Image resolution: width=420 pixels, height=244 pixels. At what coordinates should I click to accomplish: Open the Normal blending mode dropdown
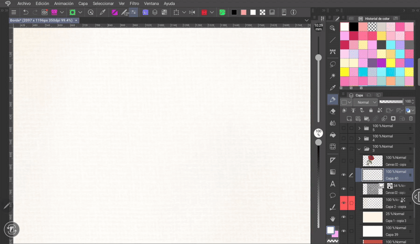[365, 102]
